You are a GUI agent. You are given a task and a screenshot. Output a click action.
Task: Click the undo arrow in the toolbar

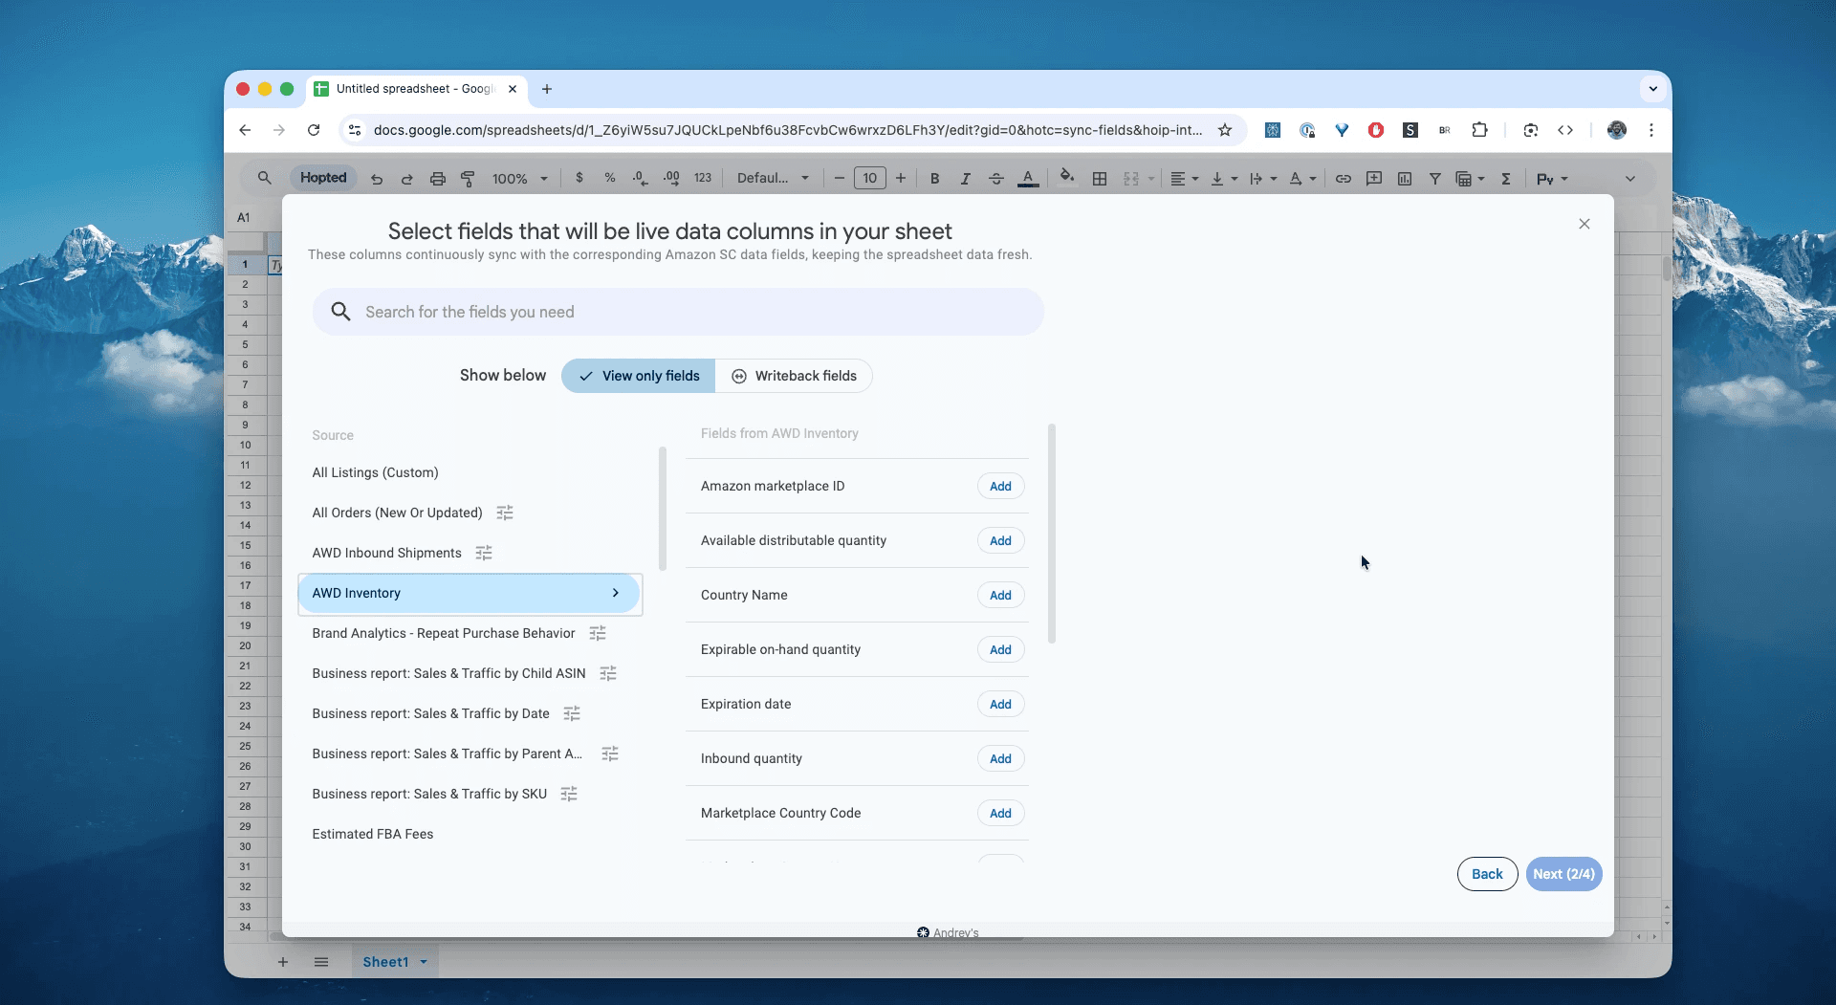pyautogui.click(x=377, y=179)
